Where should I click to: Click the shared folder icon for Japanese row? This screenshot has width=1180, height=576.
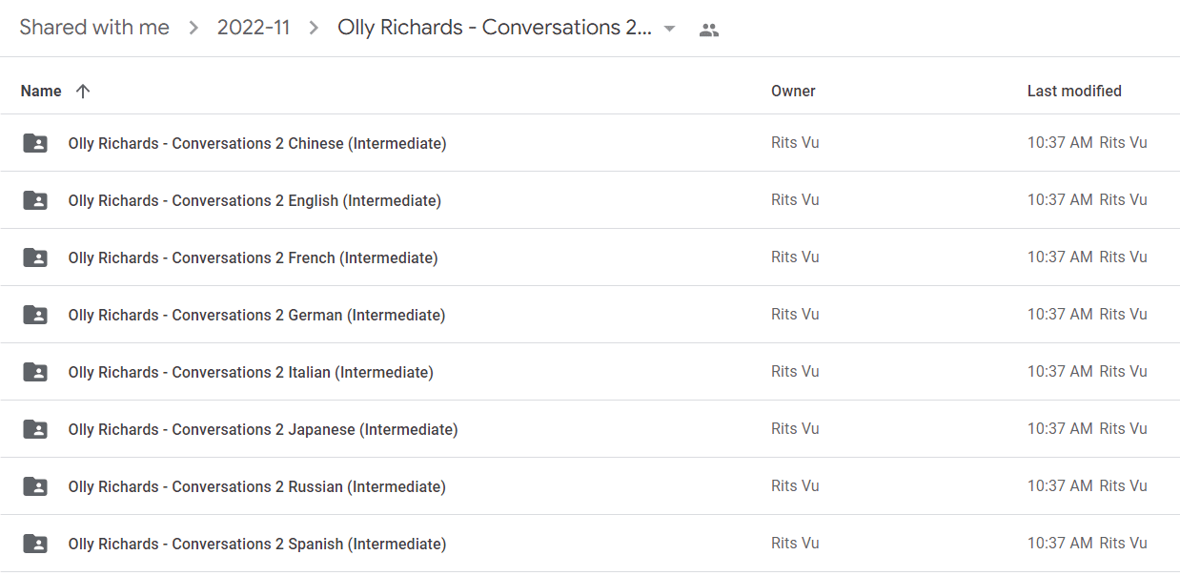[35, 429]
